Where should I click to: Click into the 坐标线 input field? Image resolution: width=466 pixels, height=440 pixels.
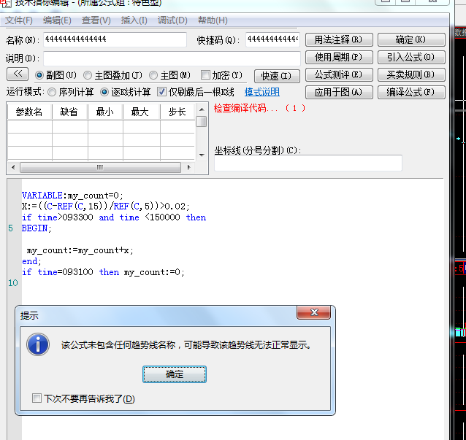tap(308, 163)
